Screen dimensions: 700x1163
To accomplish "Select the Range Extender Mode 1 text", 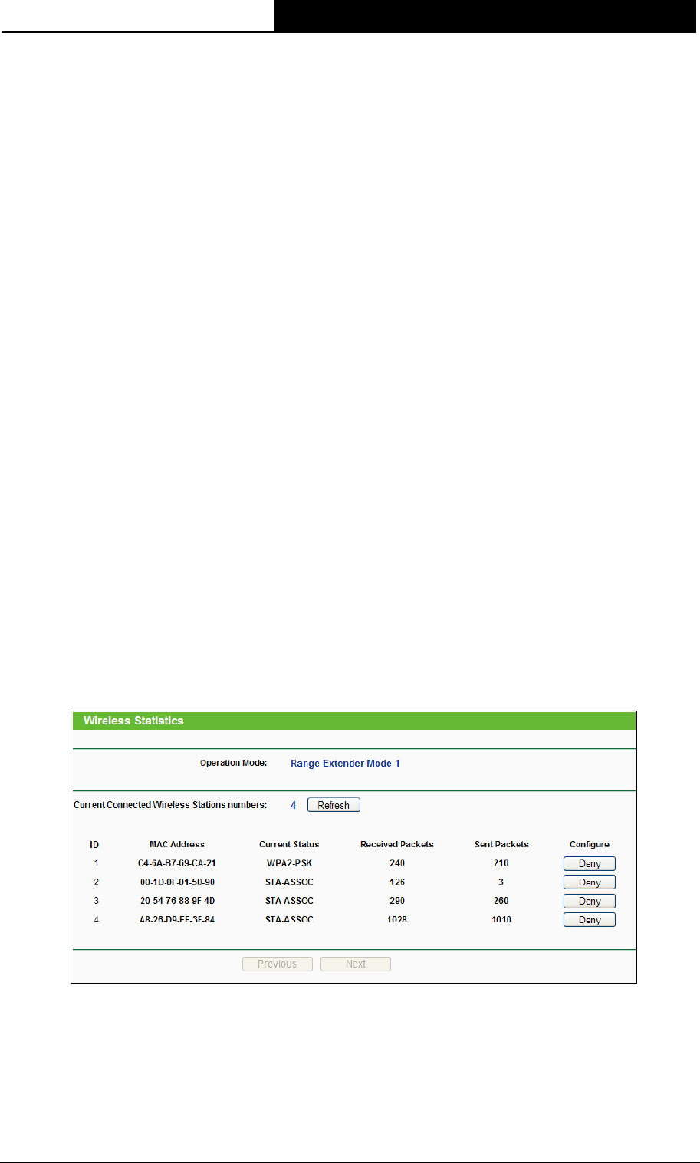I will 345,764.
